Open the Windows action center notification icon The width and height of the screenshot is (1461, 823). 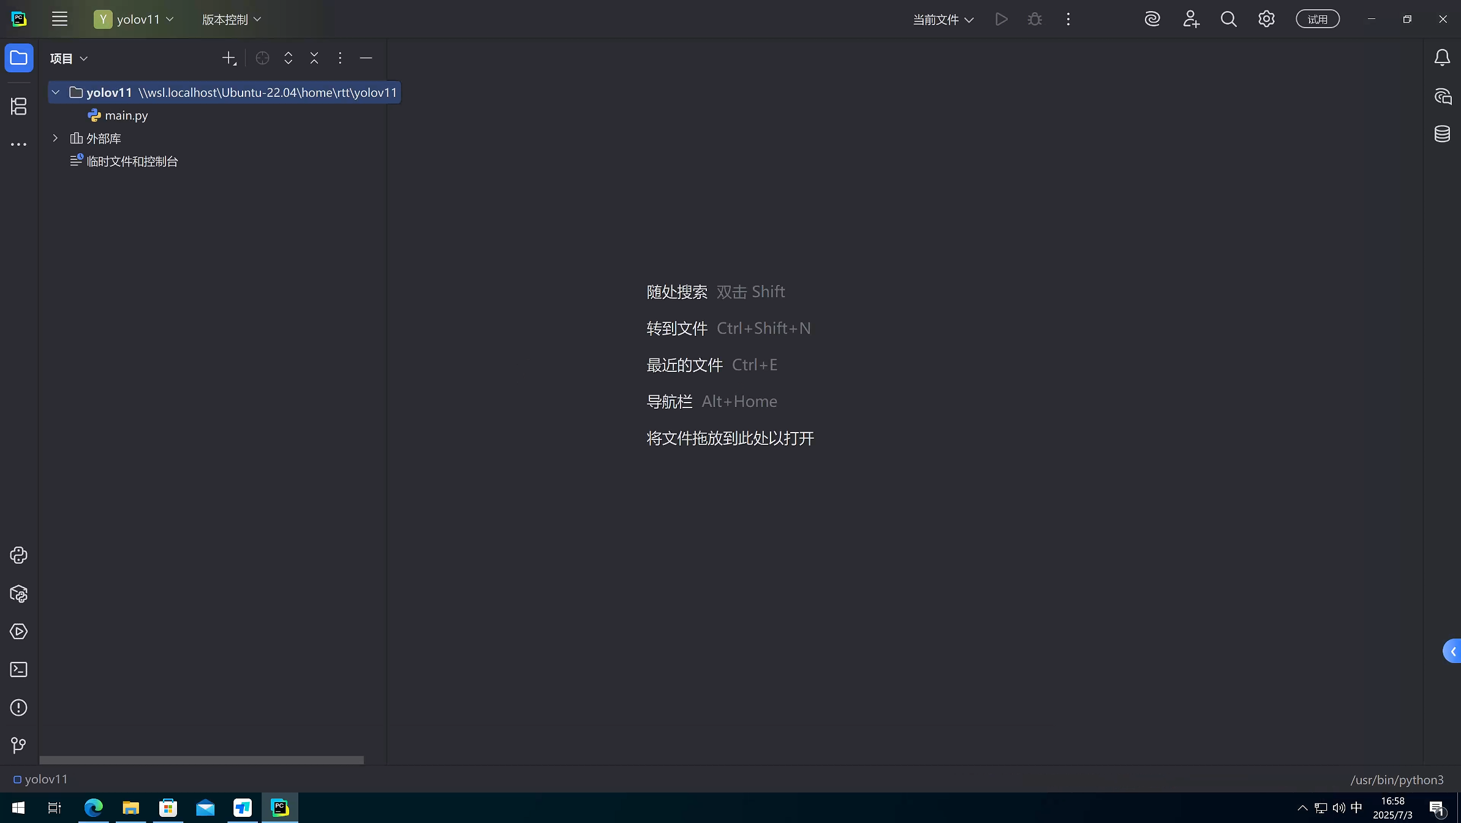[1437, 808]
